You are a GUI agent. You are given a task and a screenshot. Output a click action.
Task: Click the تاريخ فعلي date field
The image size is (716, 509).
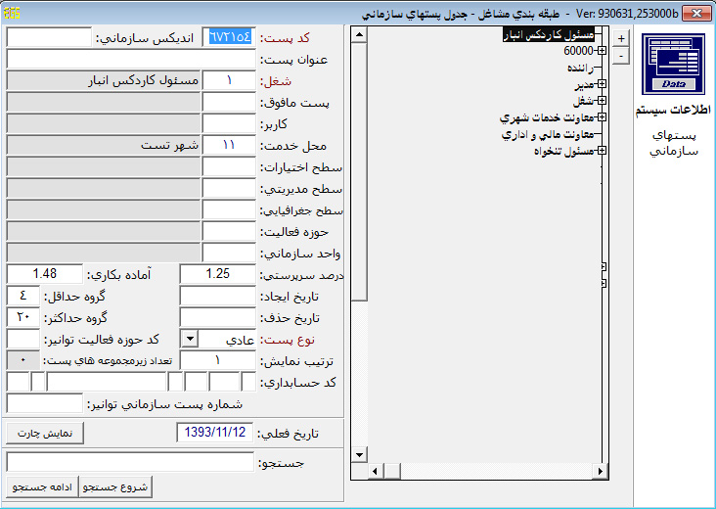click(214, 433)
